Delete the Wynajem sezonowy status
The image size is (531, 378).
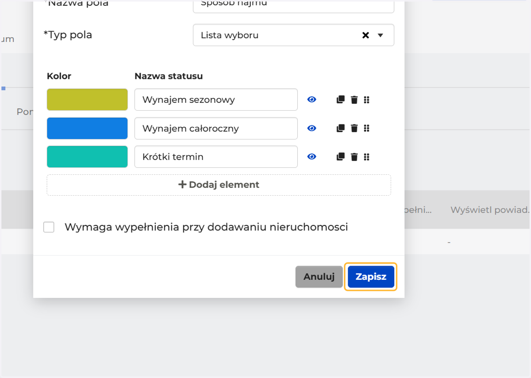click(354, 100)
